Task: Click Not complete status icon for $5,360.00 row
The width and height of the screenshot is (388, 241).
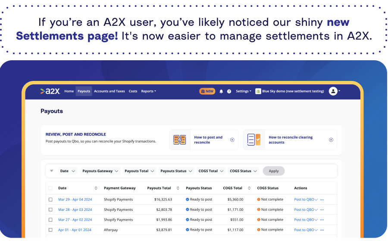Action: click(x=259, y=200)
